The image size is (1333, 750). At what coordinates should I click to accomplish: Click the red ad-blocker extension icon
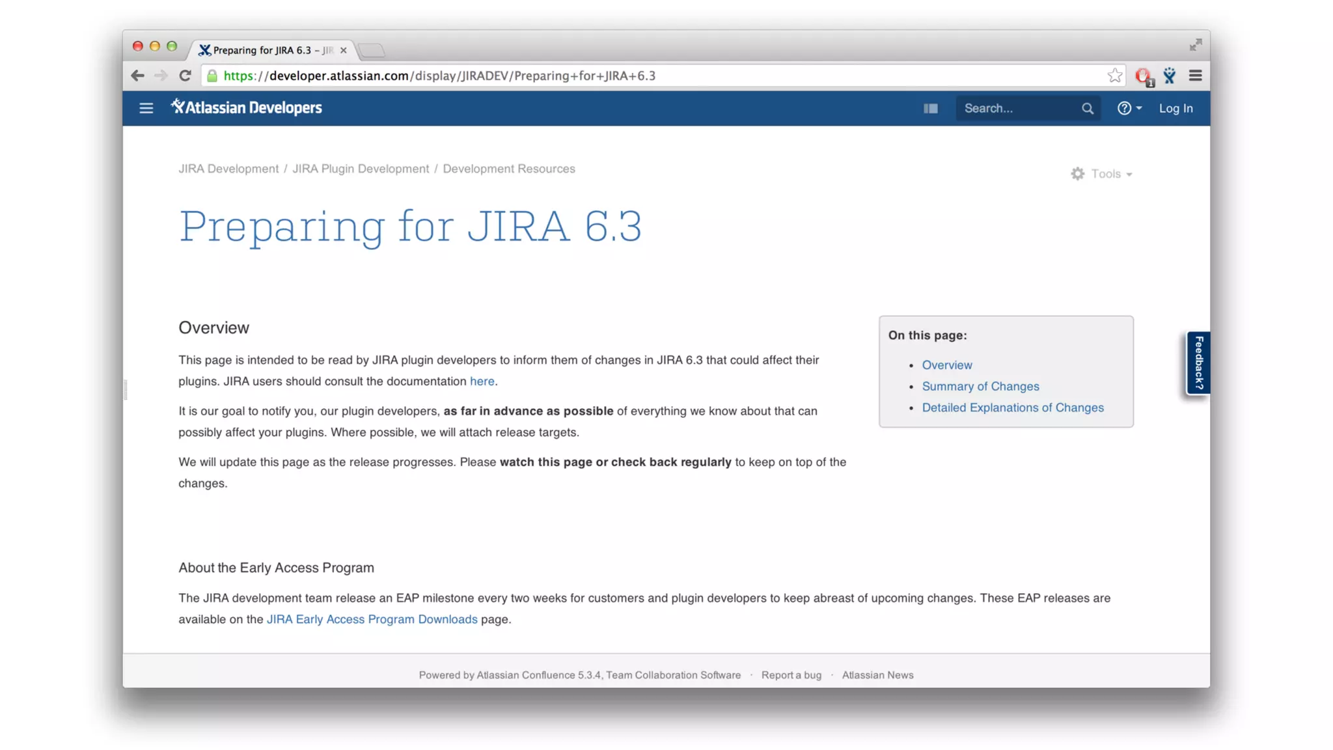coord(1143,76)
